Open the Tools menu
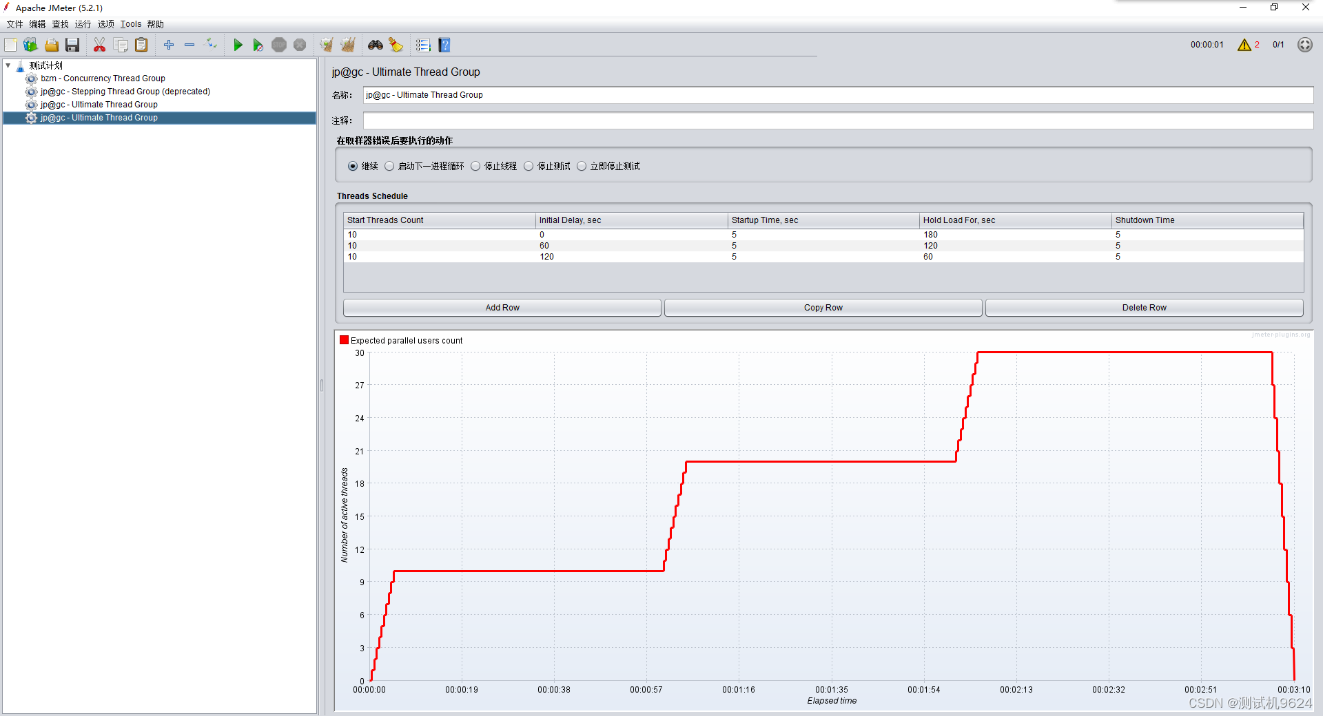The height and width of the screenshot is (716, 1323). click(131, 24)
